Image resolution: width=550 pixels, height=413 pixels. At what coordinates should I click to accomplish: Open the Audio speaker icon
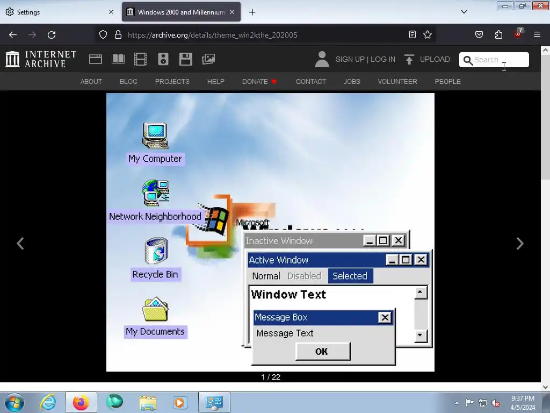tap(163, 59)
